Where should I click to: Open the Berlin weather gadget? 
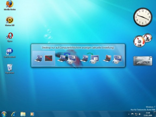click(x=143, y=61)
